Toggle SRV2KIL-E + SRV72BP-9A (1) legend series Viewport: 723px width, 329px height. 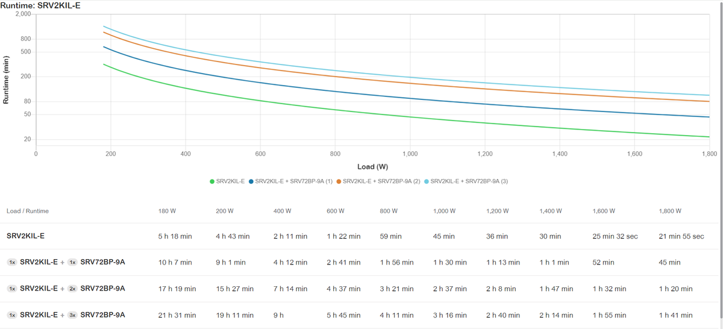point(294,181)
